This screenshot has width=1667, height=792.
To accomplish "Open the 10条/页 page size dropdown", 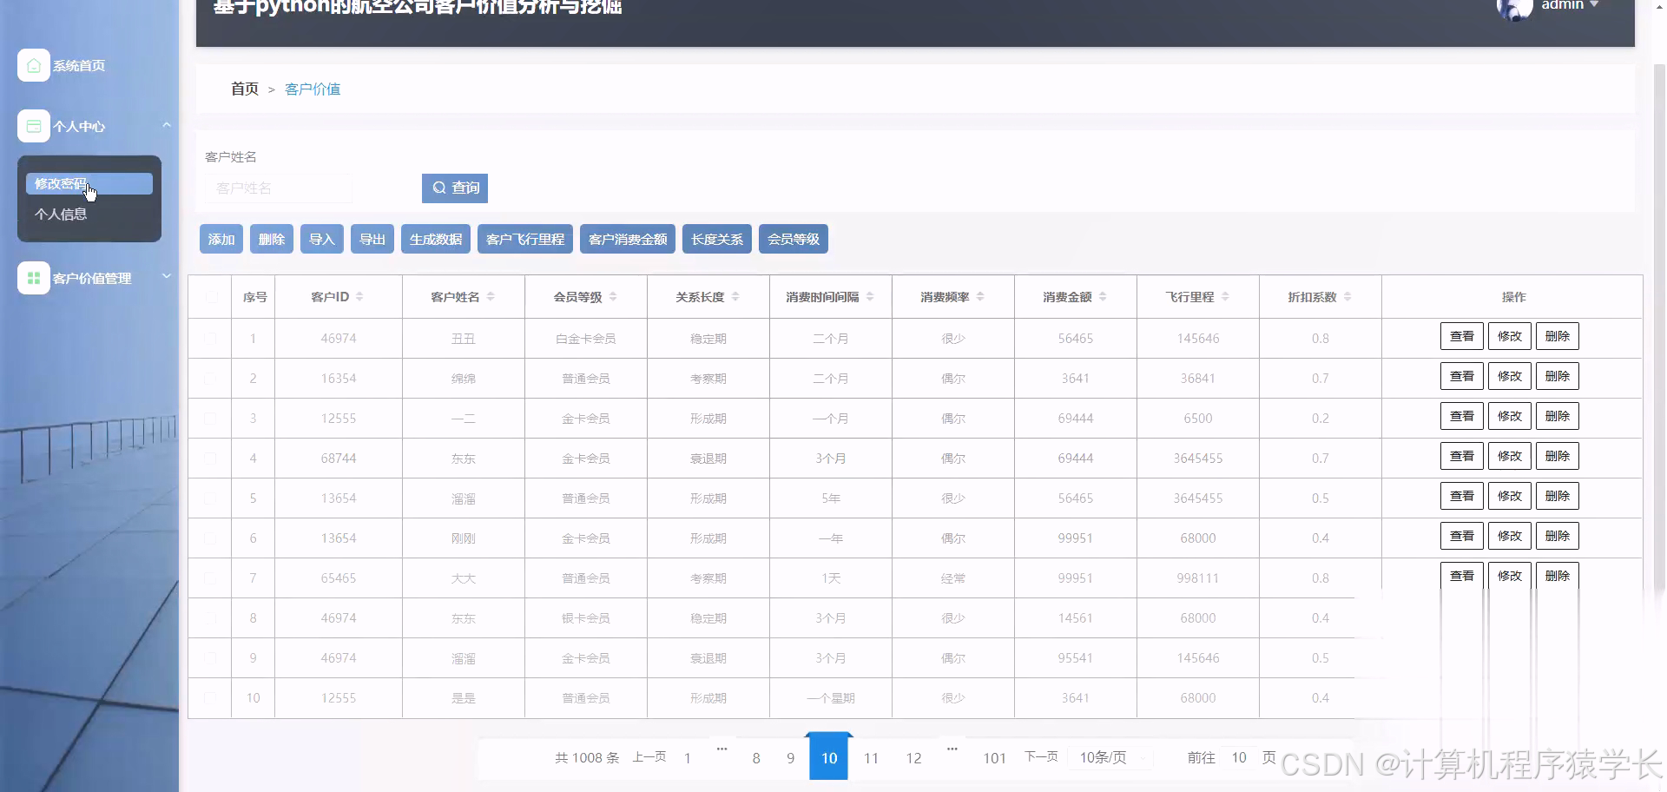I will [1110, 757].
